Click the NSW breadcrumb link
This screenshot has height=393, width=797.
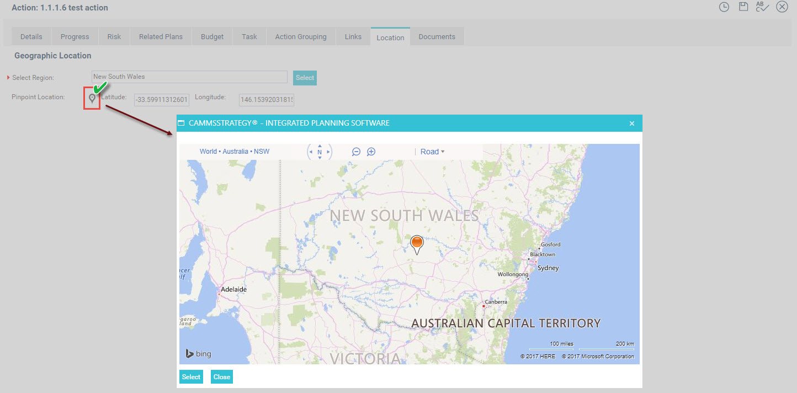point(262,152)
